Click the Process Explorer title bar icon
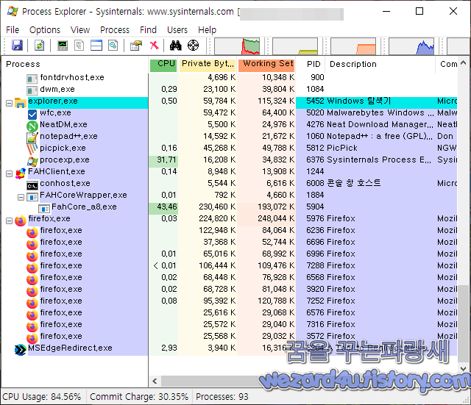Image resolution: width=471 pixels, height=405 pixels. (13, 12)
